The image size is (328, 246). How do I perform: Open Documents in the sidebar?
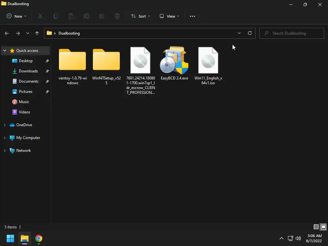pos(29,81)
